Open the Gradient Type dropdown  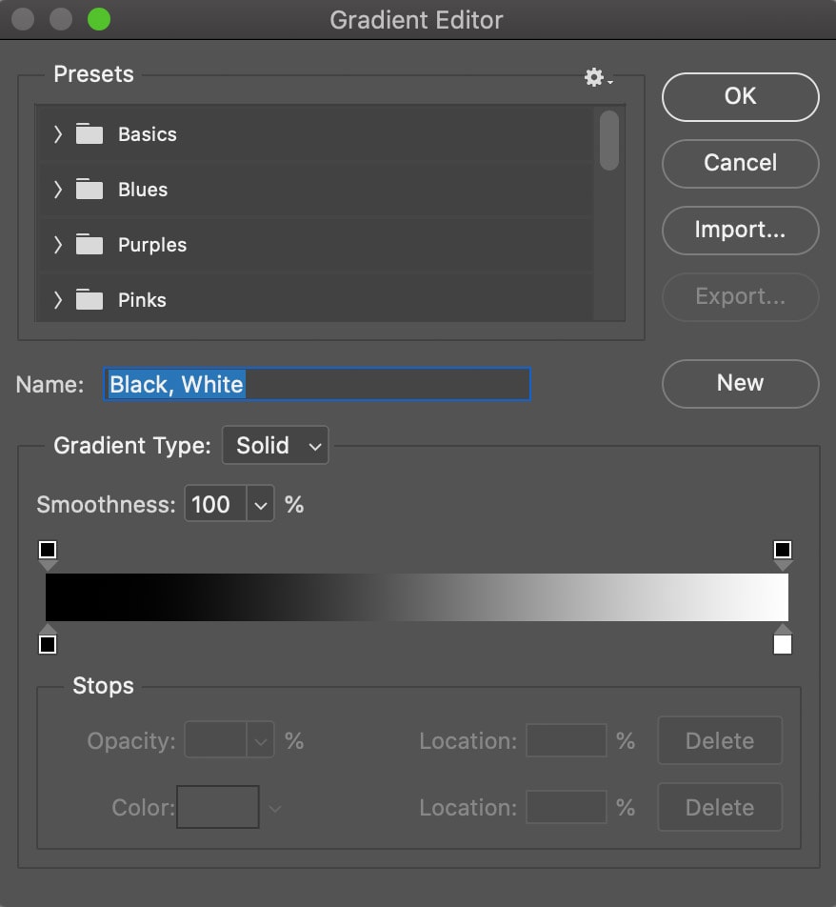[275, 446]
